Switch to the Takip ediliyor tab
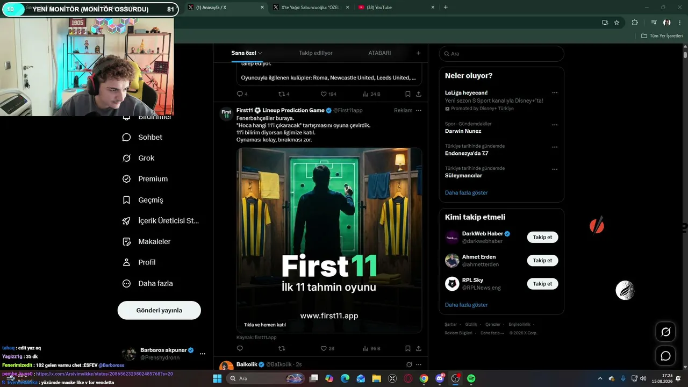The image size is (688, 387). point(316,53)
